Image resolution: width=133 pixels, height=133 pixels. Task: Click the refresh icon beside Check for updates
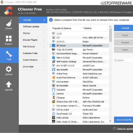(114, 129)
